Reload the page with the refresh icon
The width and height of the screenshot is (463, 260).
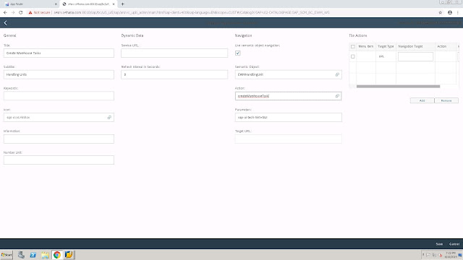pos(21,12)
